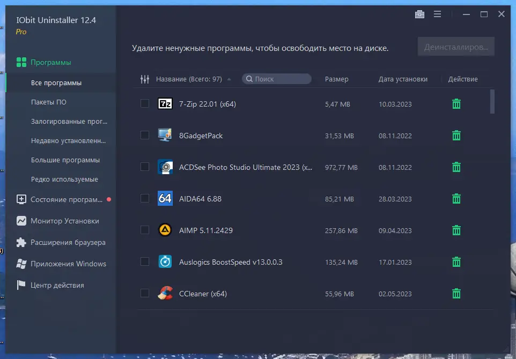The image size is (516, 359).
Task: Sort by Дата установки column header
Action: (403, 79)
